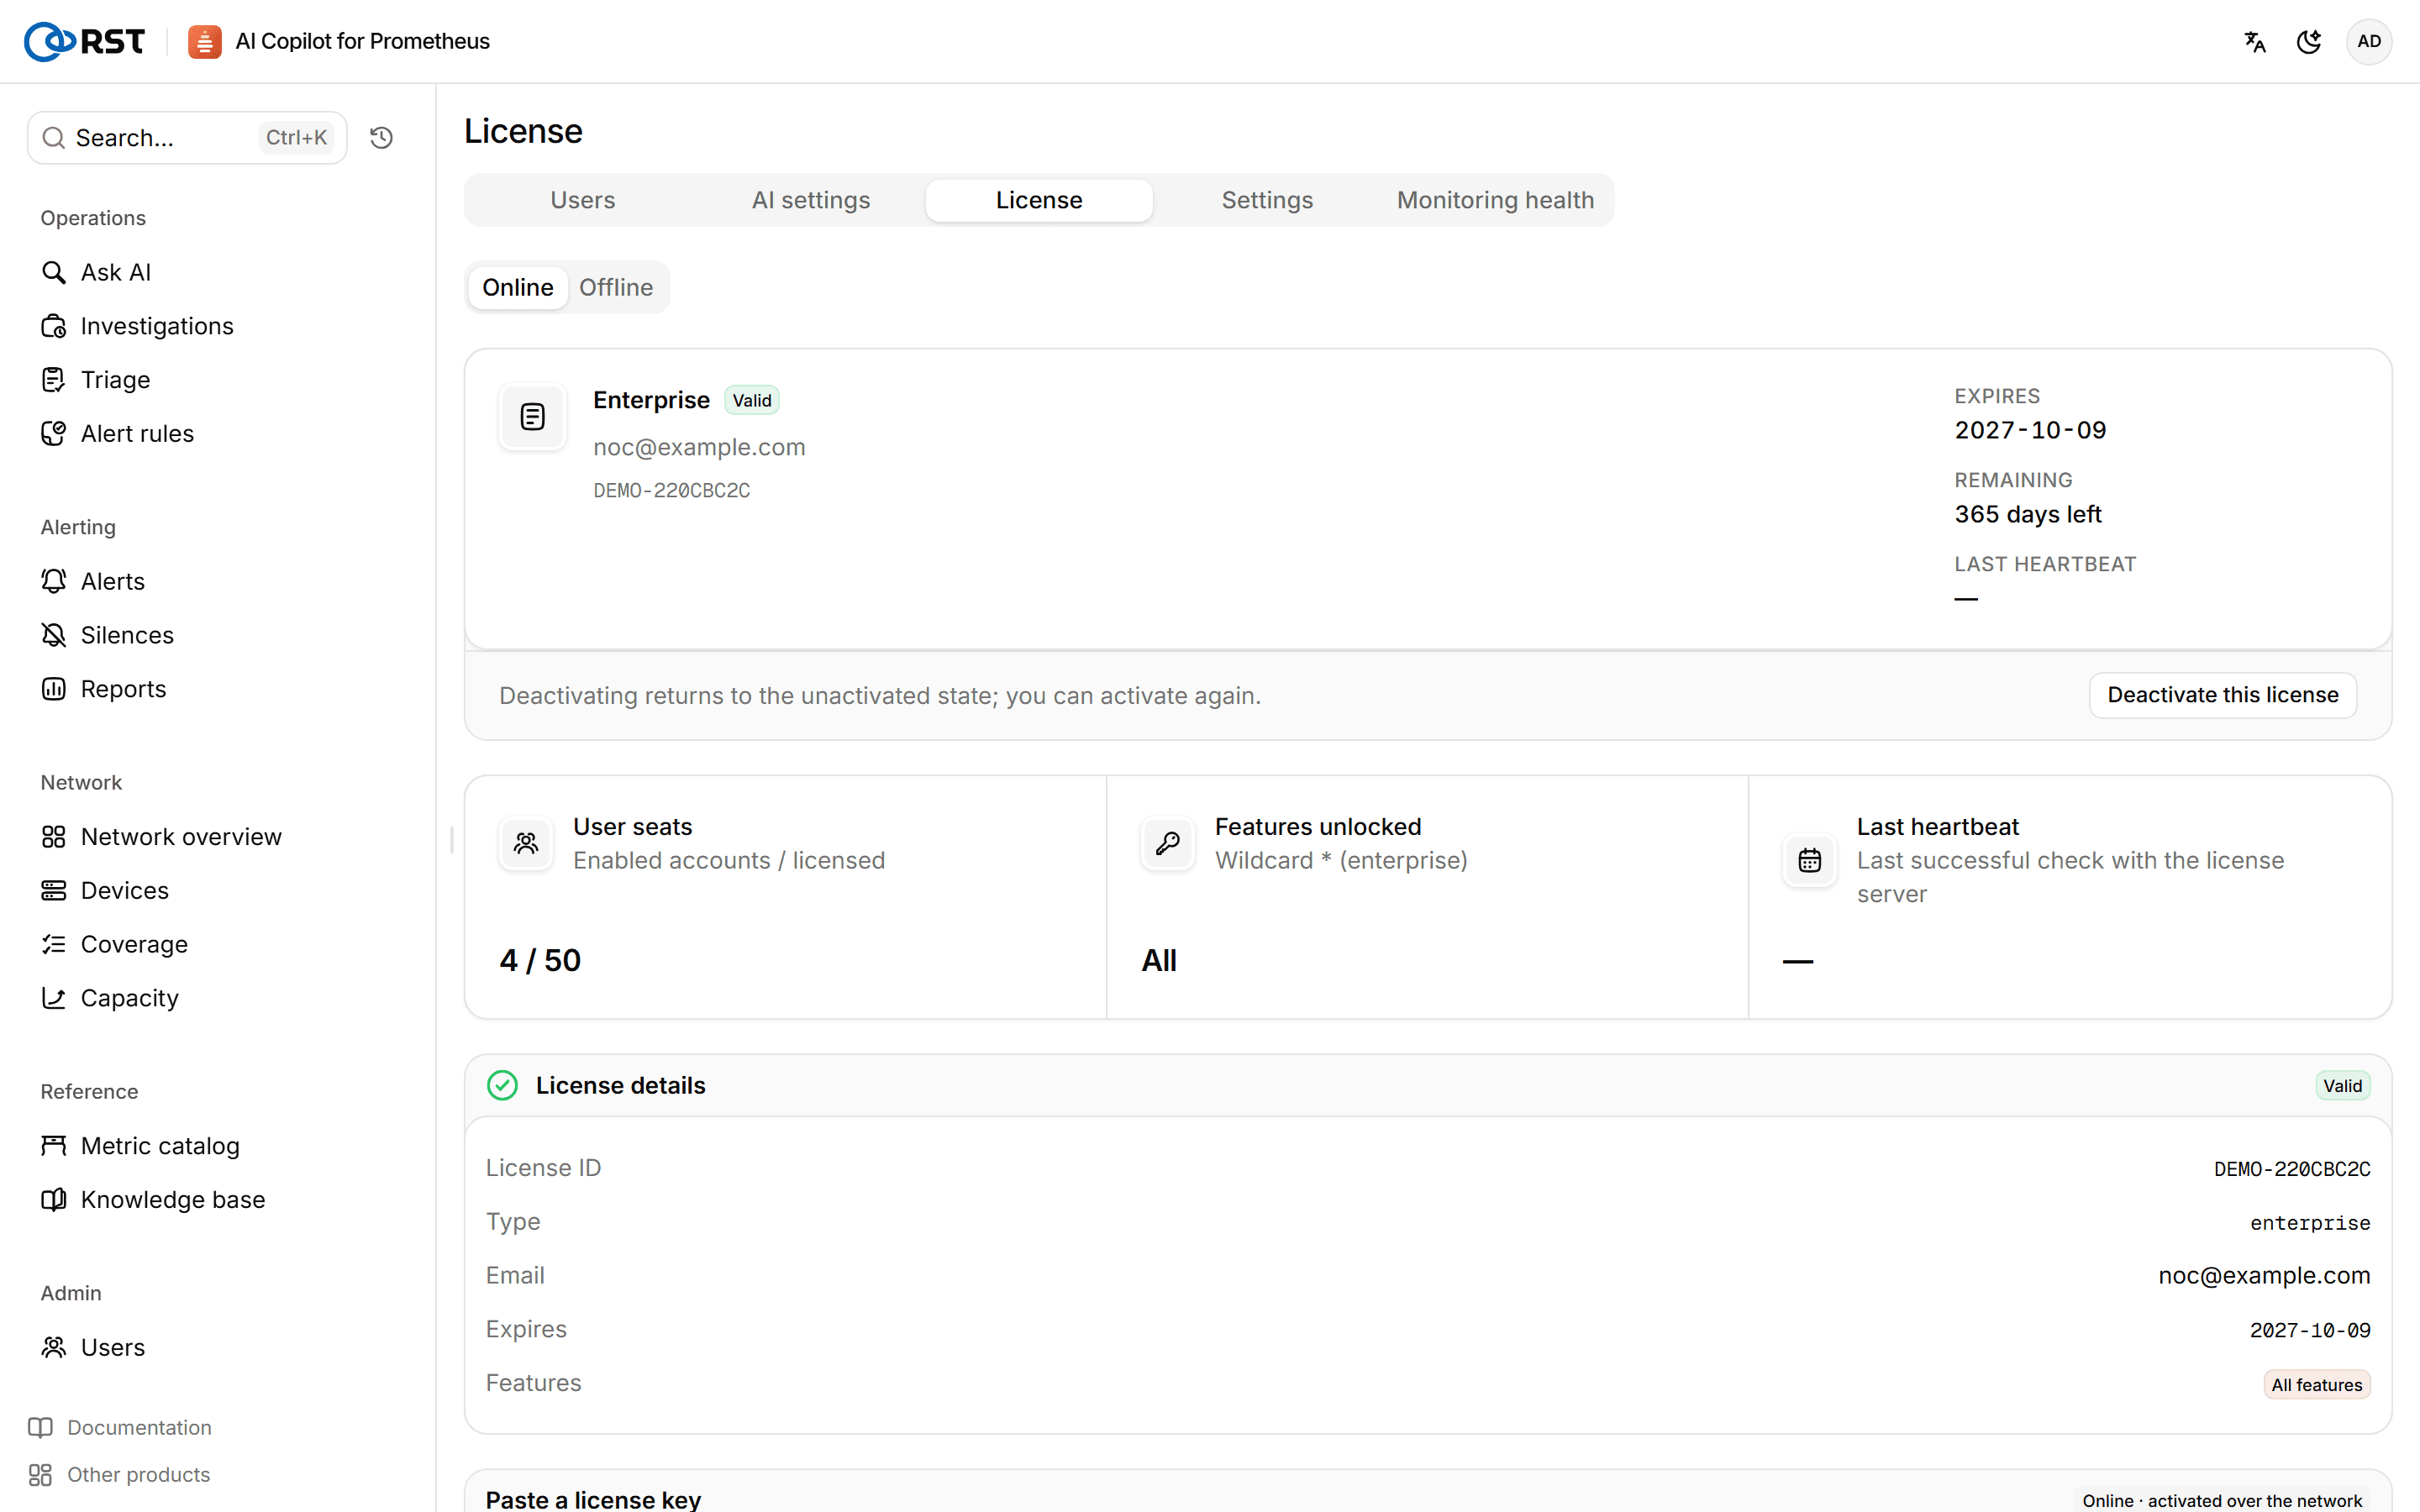Click the search history clock icon
The width and height of the screenshot is (2420, 1512).
point(381,138)
